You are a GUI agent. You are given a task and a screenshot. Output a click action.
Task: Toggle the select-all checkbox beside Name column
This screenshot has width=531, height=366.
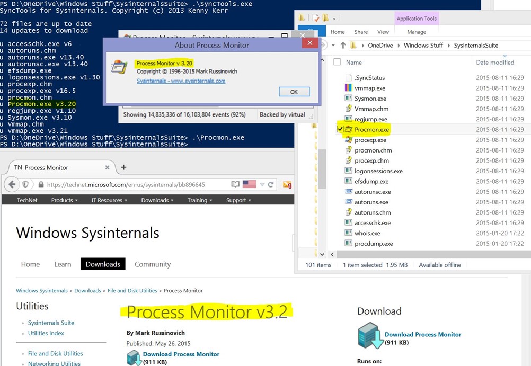[337, 62]
